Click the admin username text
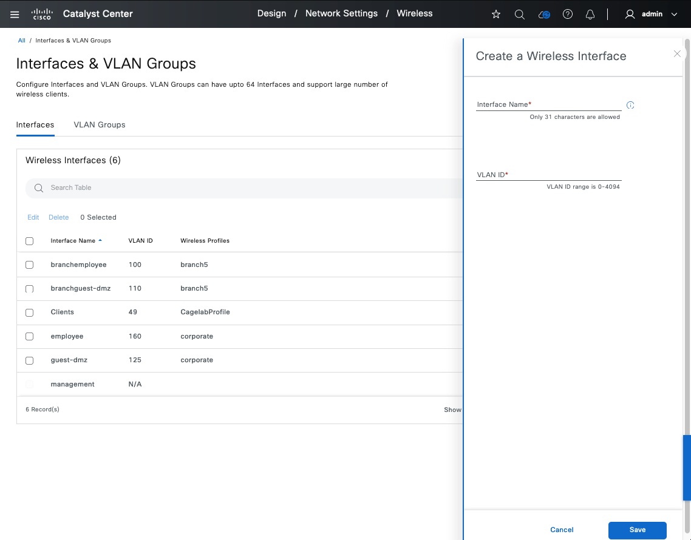The width and height of the screenshot is (691, 540). click(x=652, y=14)
